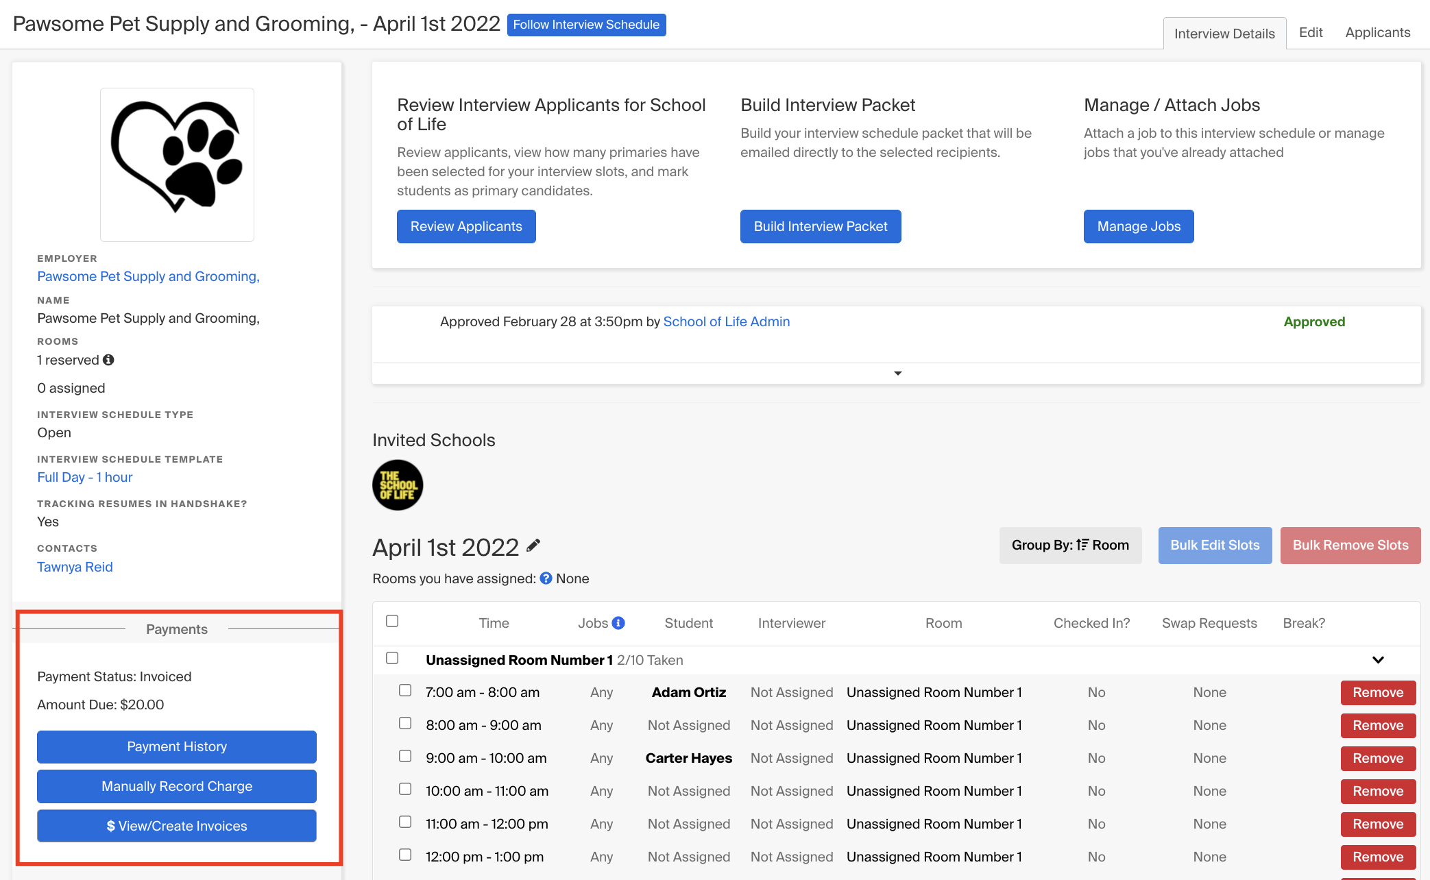Click Follow Interview Schedule button
The height and width of the screenshot is (880, 1430).
pyautogui.click(x=586, y=25)
